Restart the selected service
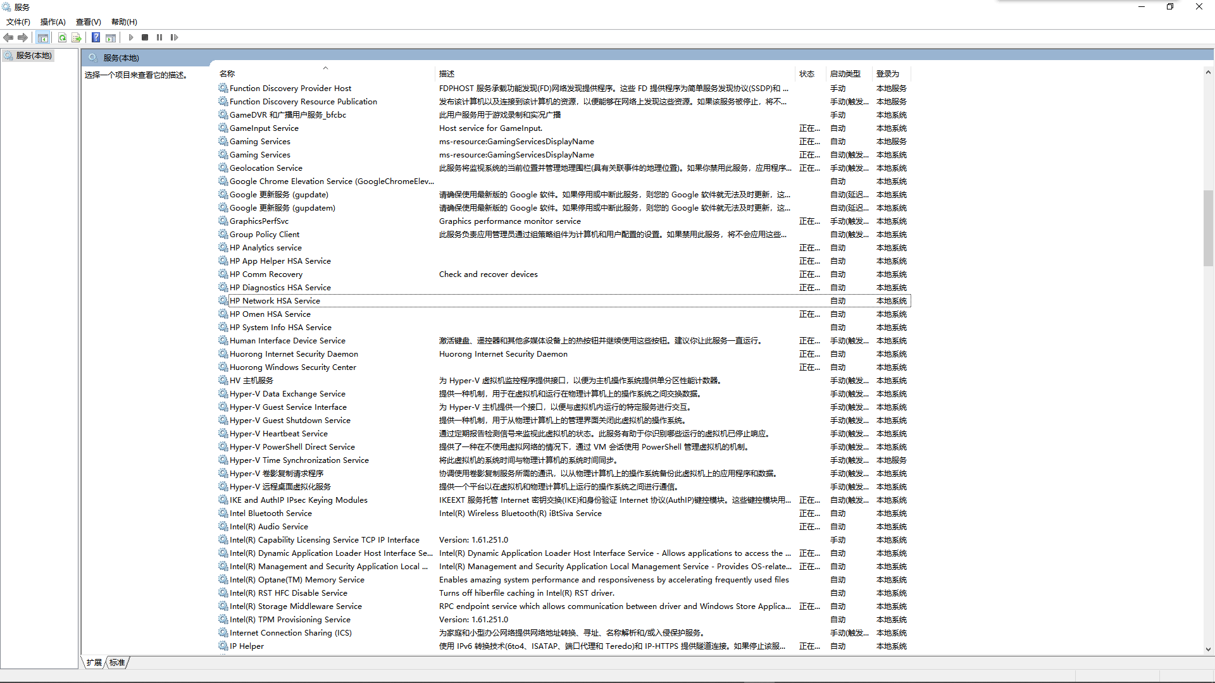This screenshot has height=683, width=1215. (x=175, y=37)
